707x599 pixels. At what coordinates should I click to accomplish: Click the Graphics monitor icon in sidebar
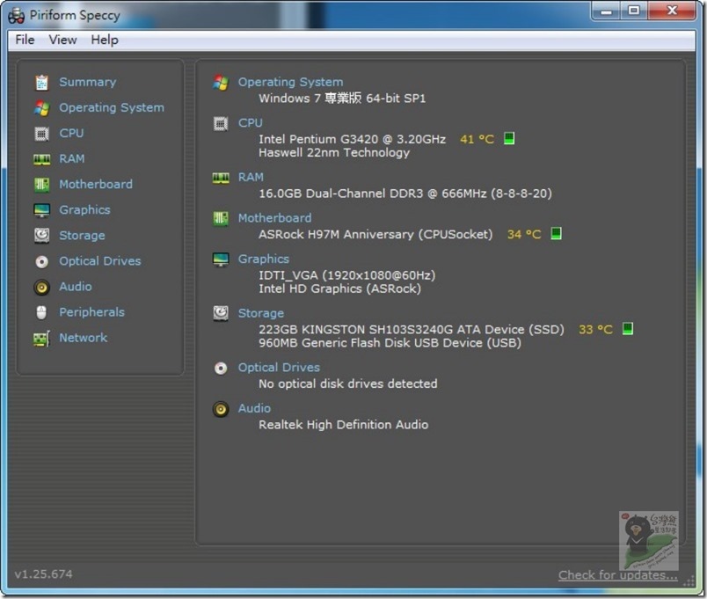pos(41,210)
